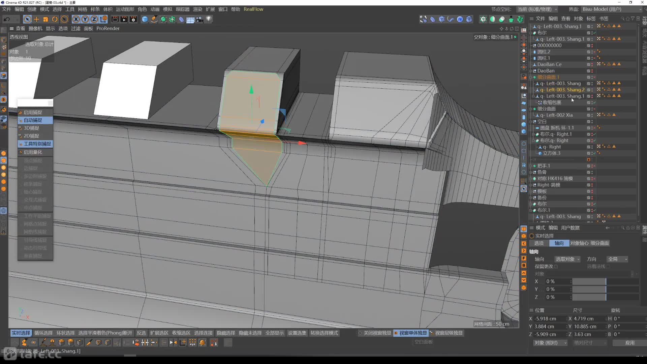Viewport: 647px width, 364px height.
Task: Switch to 轴向 tab in attributes
Action: pos(559,243)
